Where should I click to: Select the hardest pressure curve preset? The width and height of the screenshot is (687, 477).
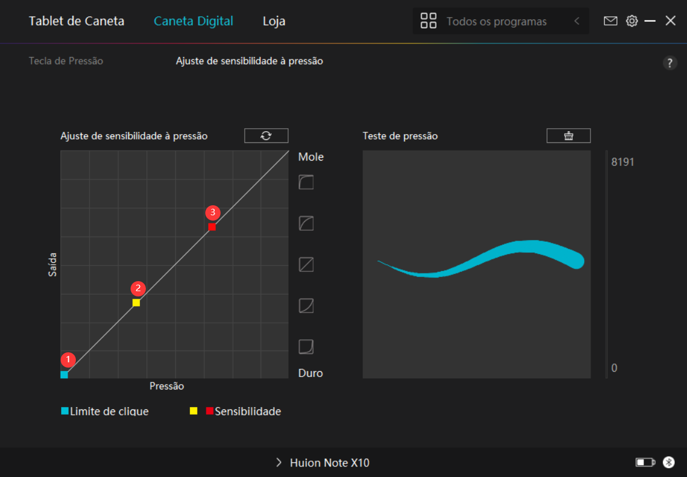[x=306, y=347]
